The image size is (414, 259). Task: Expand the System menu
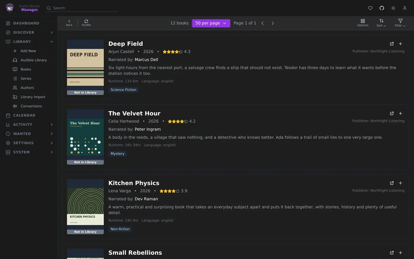29,152
